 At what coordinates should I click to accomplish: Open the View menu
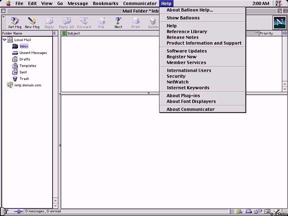[x=47, y=3]
